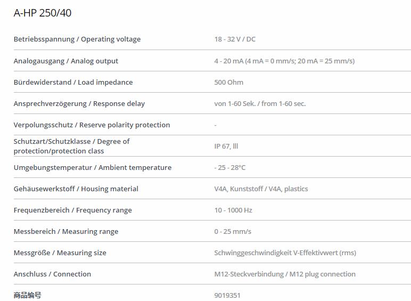Click the Schutzart/Schutzklasse protection class label
The height and width of the screenshot is (301, 411).
coord(71,147)
